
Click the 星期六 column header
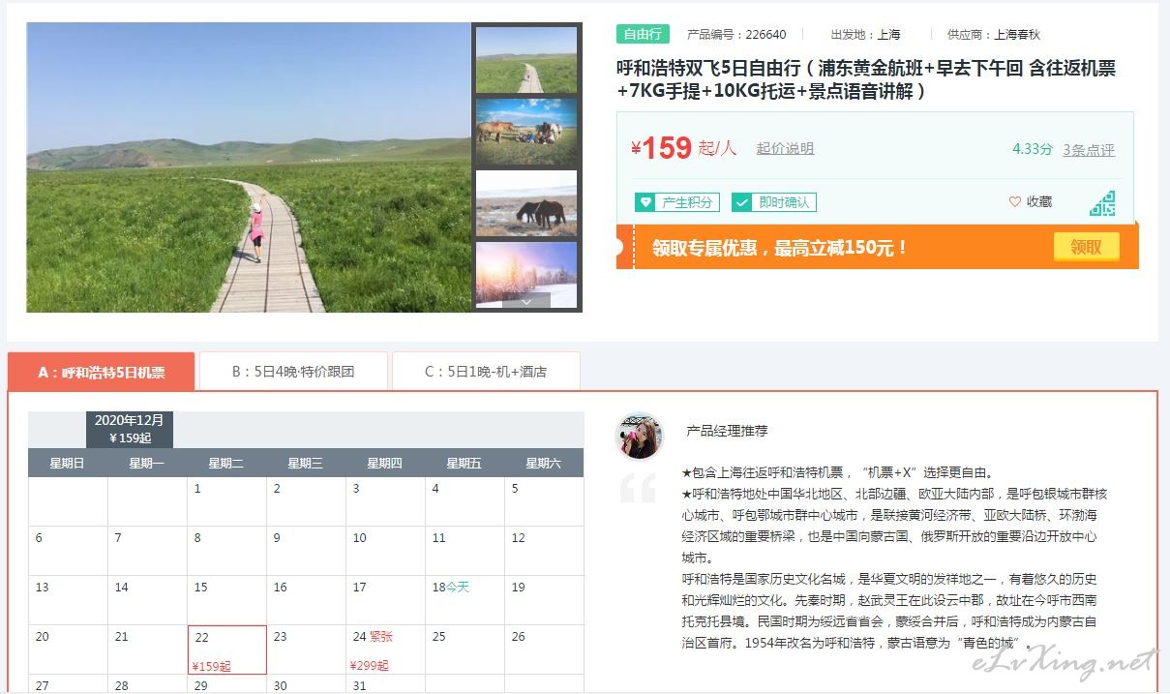click(543, 464)
